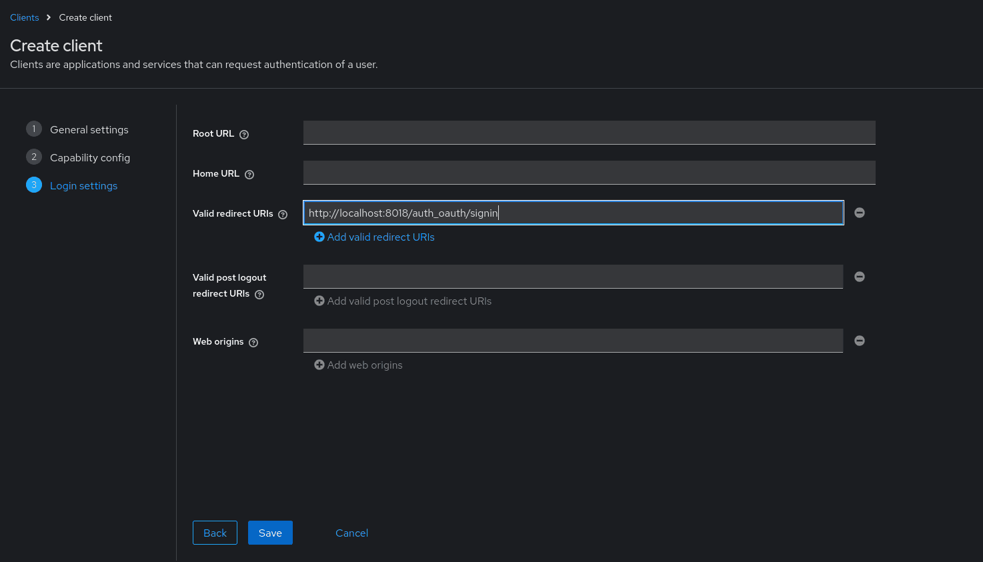Remove the entered localhost redirect URI
983x562 pixels.
859,212
